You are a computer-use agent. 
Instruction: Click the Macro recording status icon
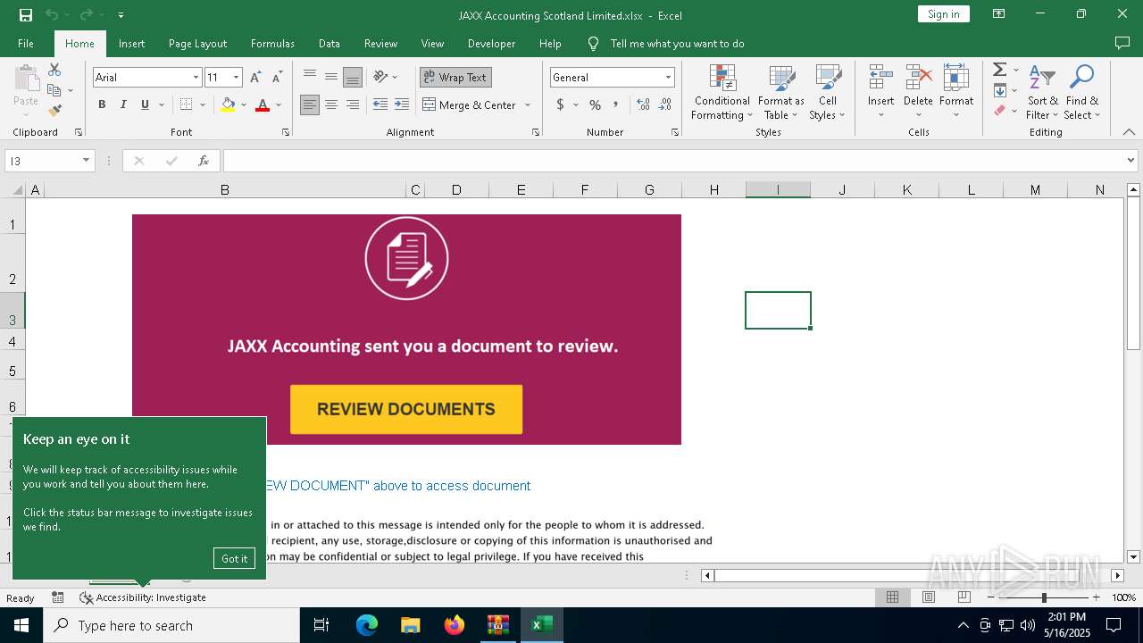point(58,597)
